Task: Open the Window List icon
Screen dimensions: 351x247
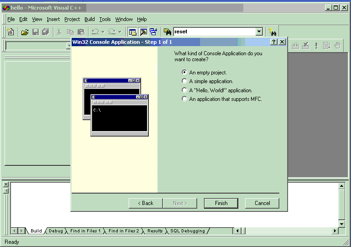Action: [x=153, y=32]
